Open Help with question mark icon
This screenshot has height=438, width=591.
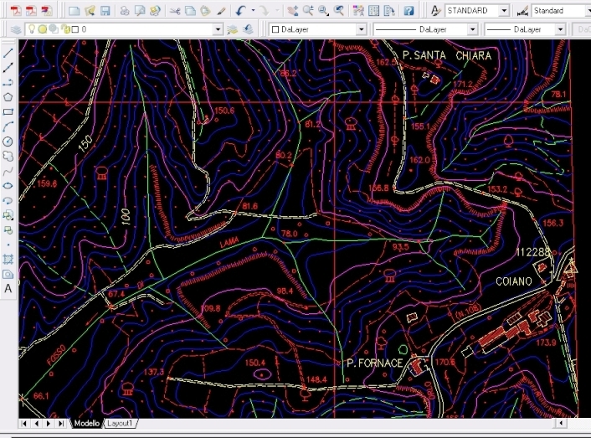click(x=409, y=11)
